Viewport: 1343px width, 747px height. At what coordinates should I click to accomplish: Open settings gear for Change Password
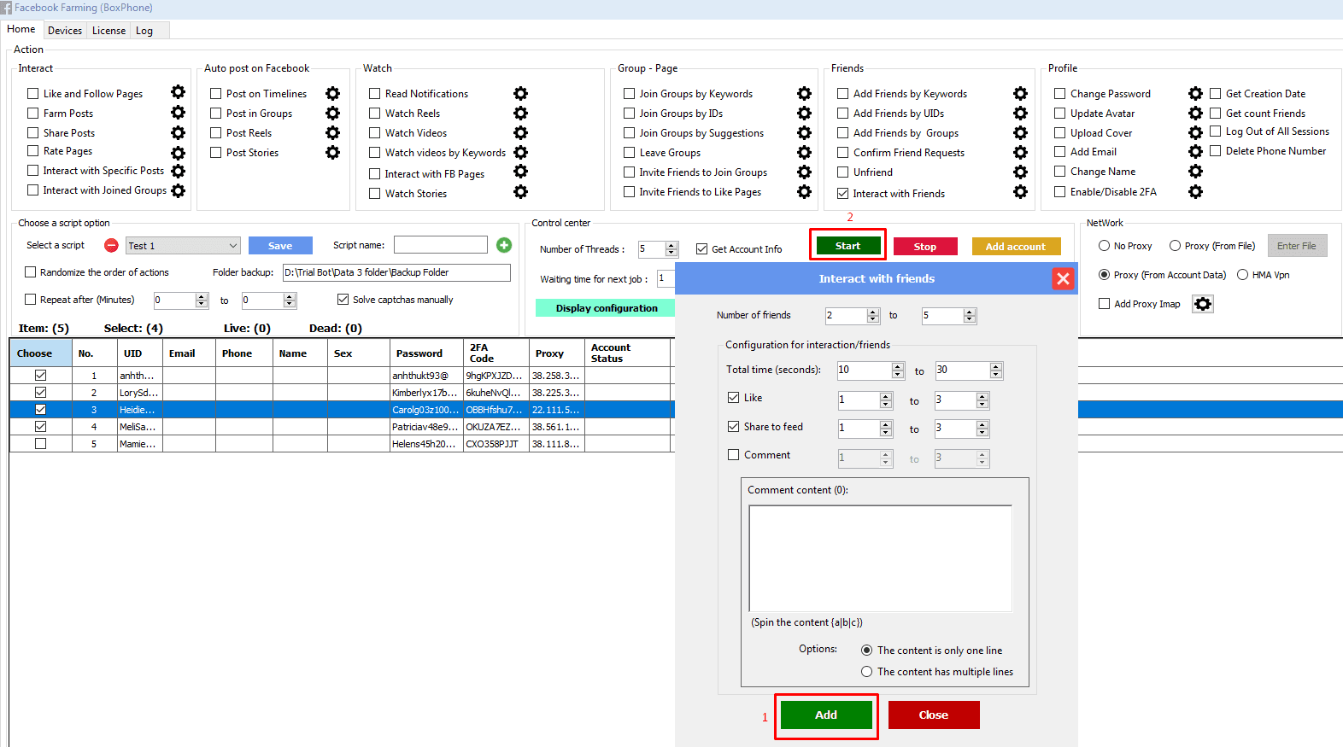tap(1195, 93)
